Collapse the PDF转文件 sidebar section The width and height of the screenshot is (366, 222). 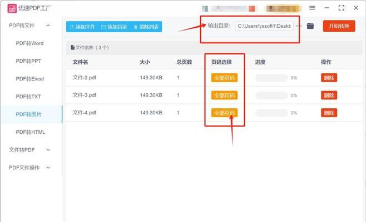pyautogui.click(x=48, y=26)
